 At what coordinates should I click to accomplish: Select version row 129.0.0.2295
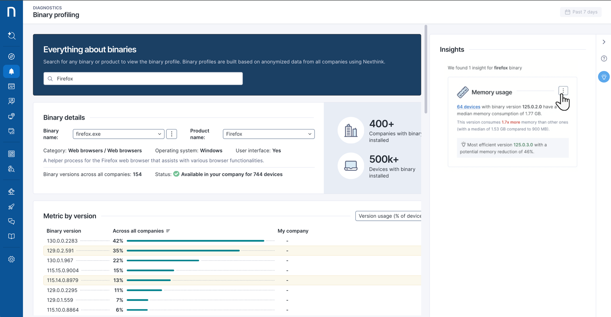(x=232, y=290)
